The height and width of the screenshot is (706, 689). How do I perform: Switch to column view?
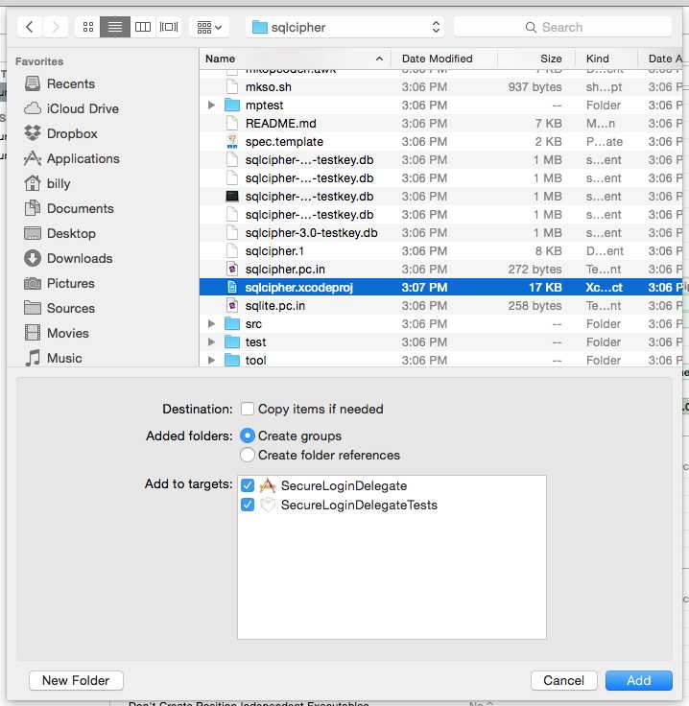(x=143, y=27)
